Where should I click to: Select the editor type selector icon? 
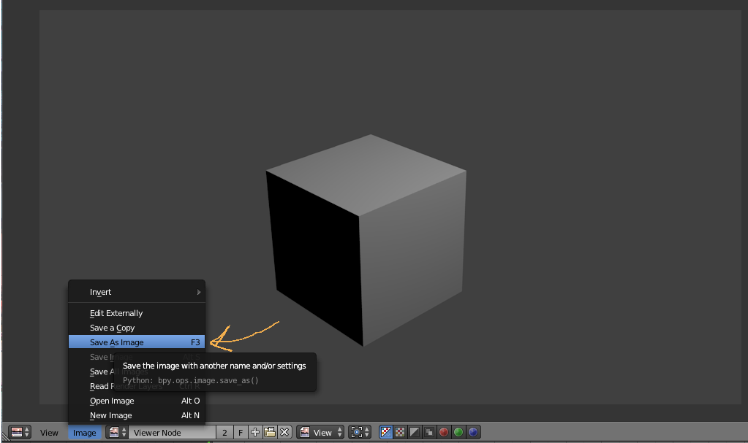[17, 432]
